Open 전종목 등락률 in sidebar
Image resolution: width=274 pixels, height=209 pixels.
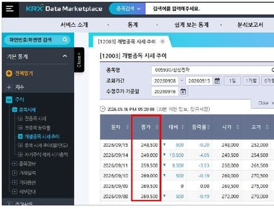coord(37,128)
